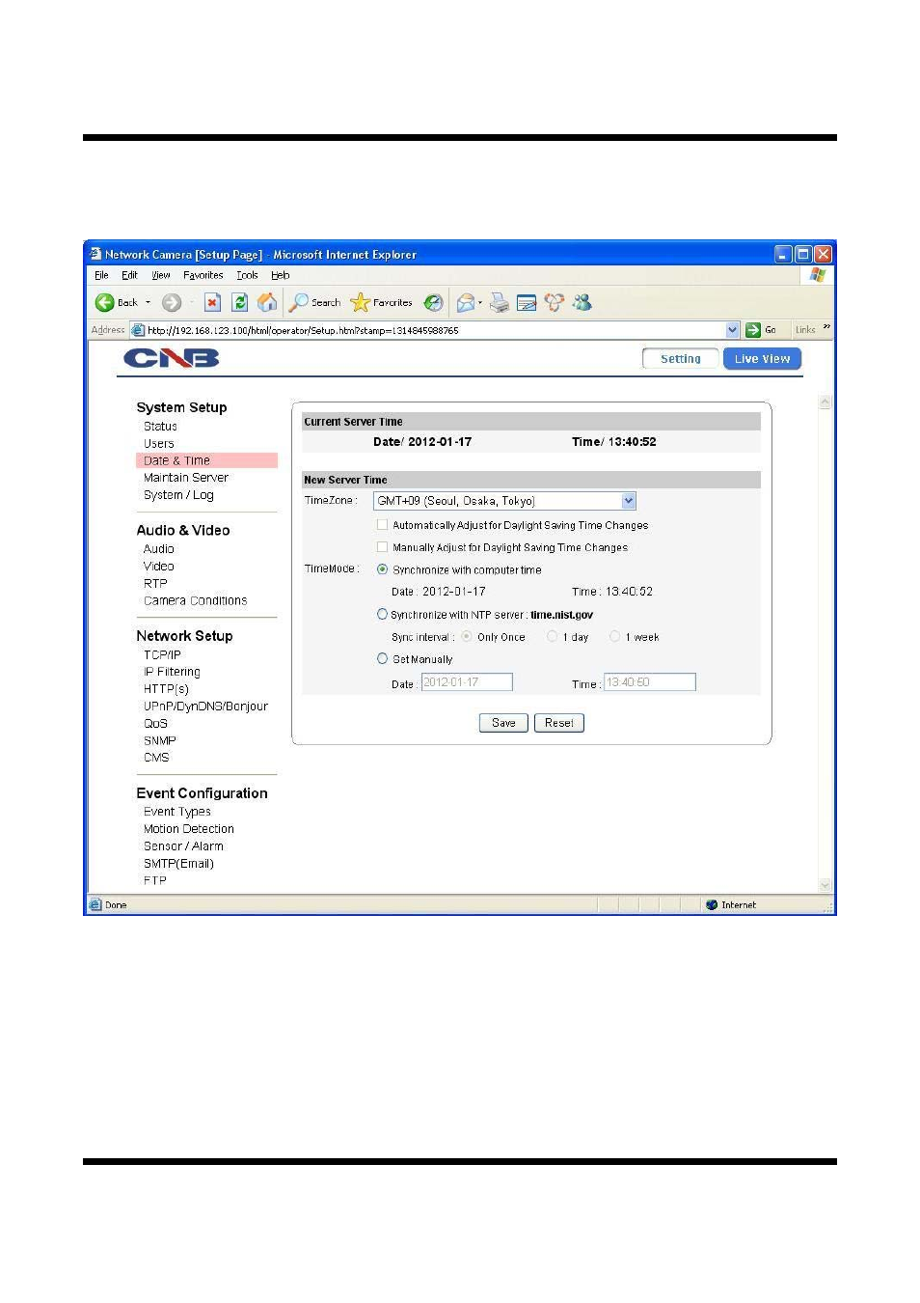Open the Users page link

[x=159, y=444]
